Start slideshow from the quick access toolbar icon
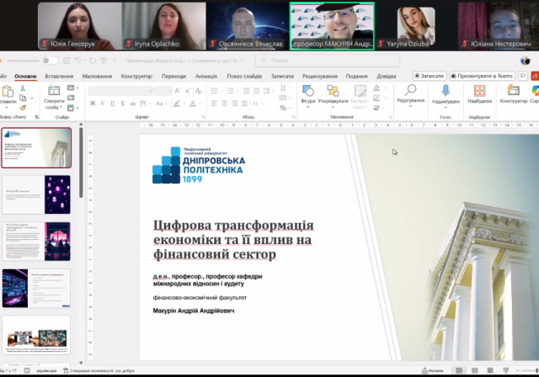Viewport: 539px width, 377px height. coord(104,61)
